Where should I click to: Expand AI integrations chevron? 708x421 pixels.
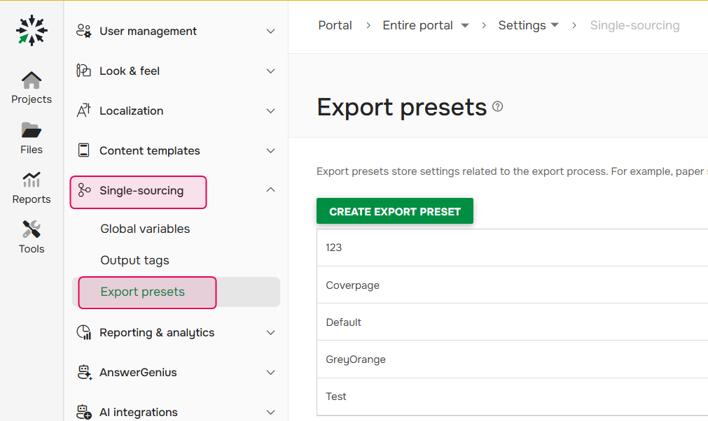[270, 412]
